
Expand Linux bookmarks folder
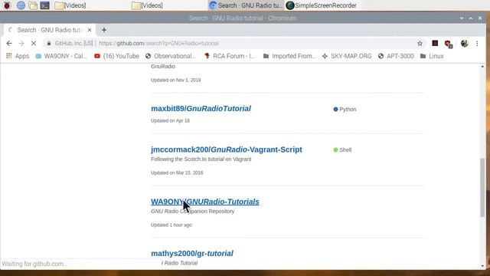pyautogui.click(x=432, y=56)
